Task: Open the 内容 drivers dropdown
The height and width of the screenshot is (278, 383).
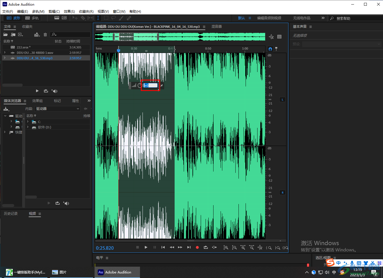Action: [x=58, y=109]
